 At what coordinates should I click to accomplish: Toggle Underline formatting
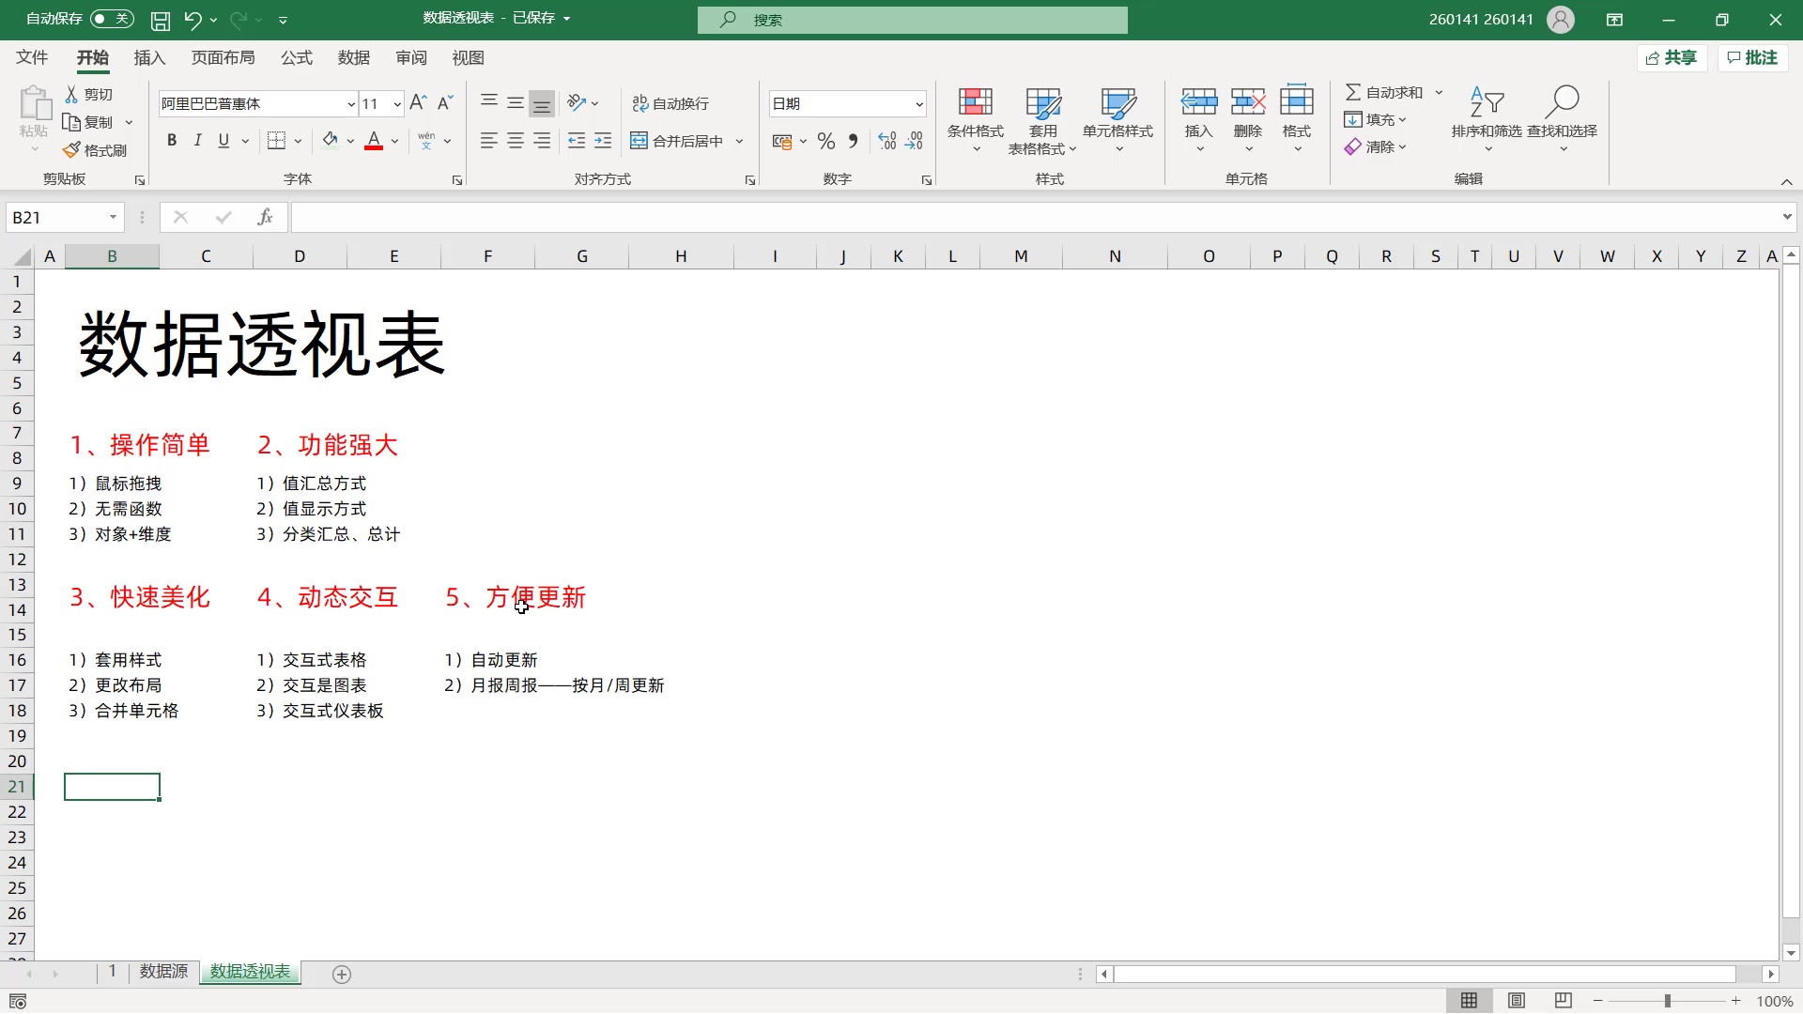[x=223, y=141]
